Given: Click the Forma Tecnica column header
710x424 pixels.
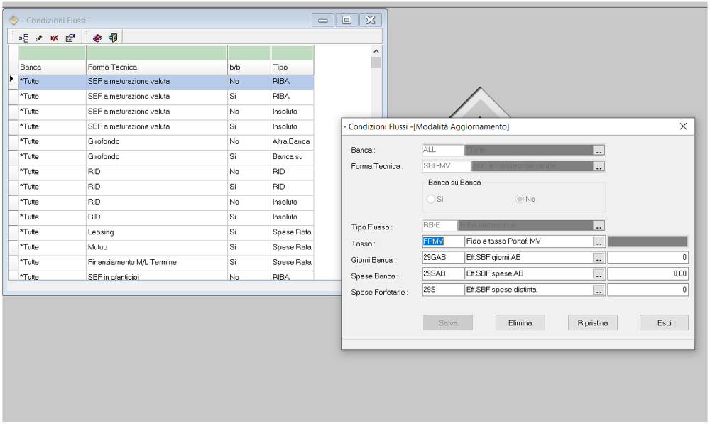Looking at the screenshot, I should pyautogui.click(x=156, y=67).
